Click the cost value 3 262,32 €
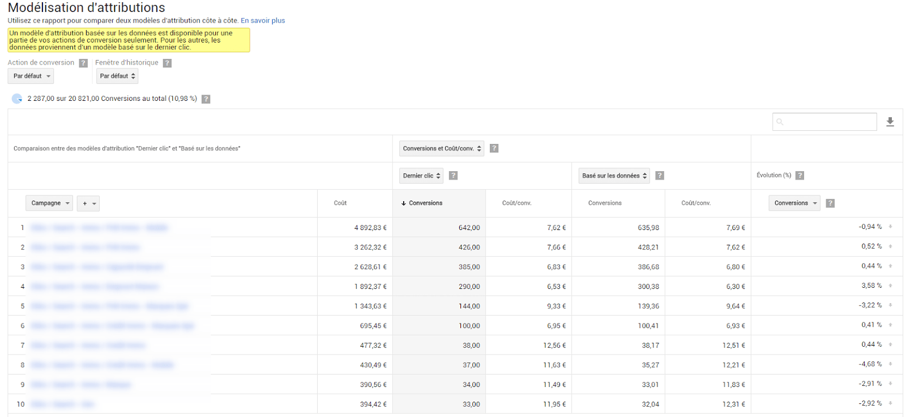The width and height of the screenshot is (906, 417). (x=370, y=248)
